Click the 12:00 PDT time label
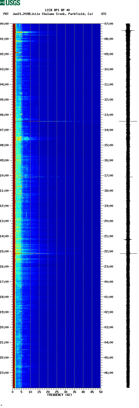 pos(5,206)
